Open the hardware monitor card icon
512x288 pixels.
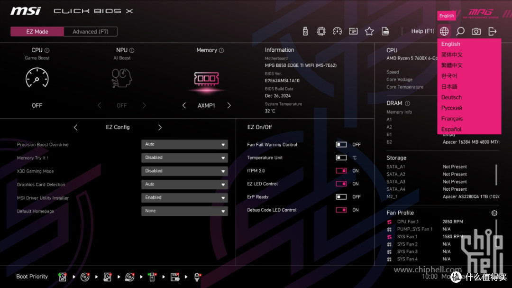(353, 31)
